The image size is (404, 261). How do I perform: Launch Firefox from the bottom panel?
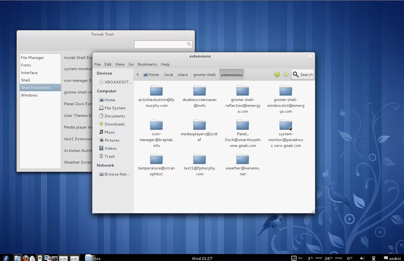[26, 258]
